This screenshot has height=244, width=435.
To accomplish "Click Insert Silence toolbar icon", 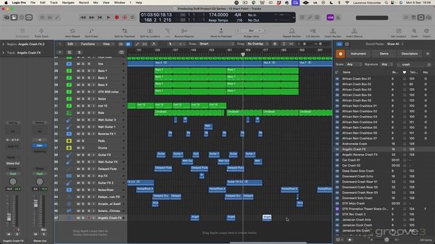I will click(x=354, y=33).
